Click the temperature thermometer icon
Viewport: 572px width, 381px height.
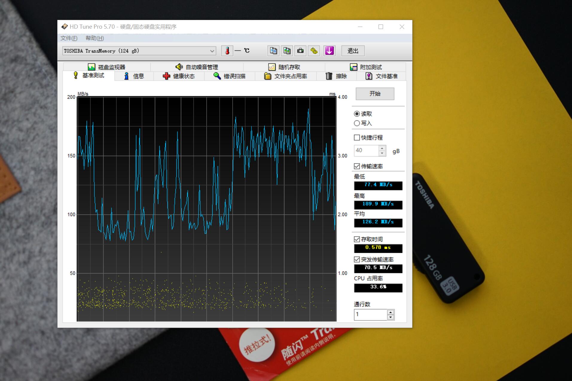227,51
